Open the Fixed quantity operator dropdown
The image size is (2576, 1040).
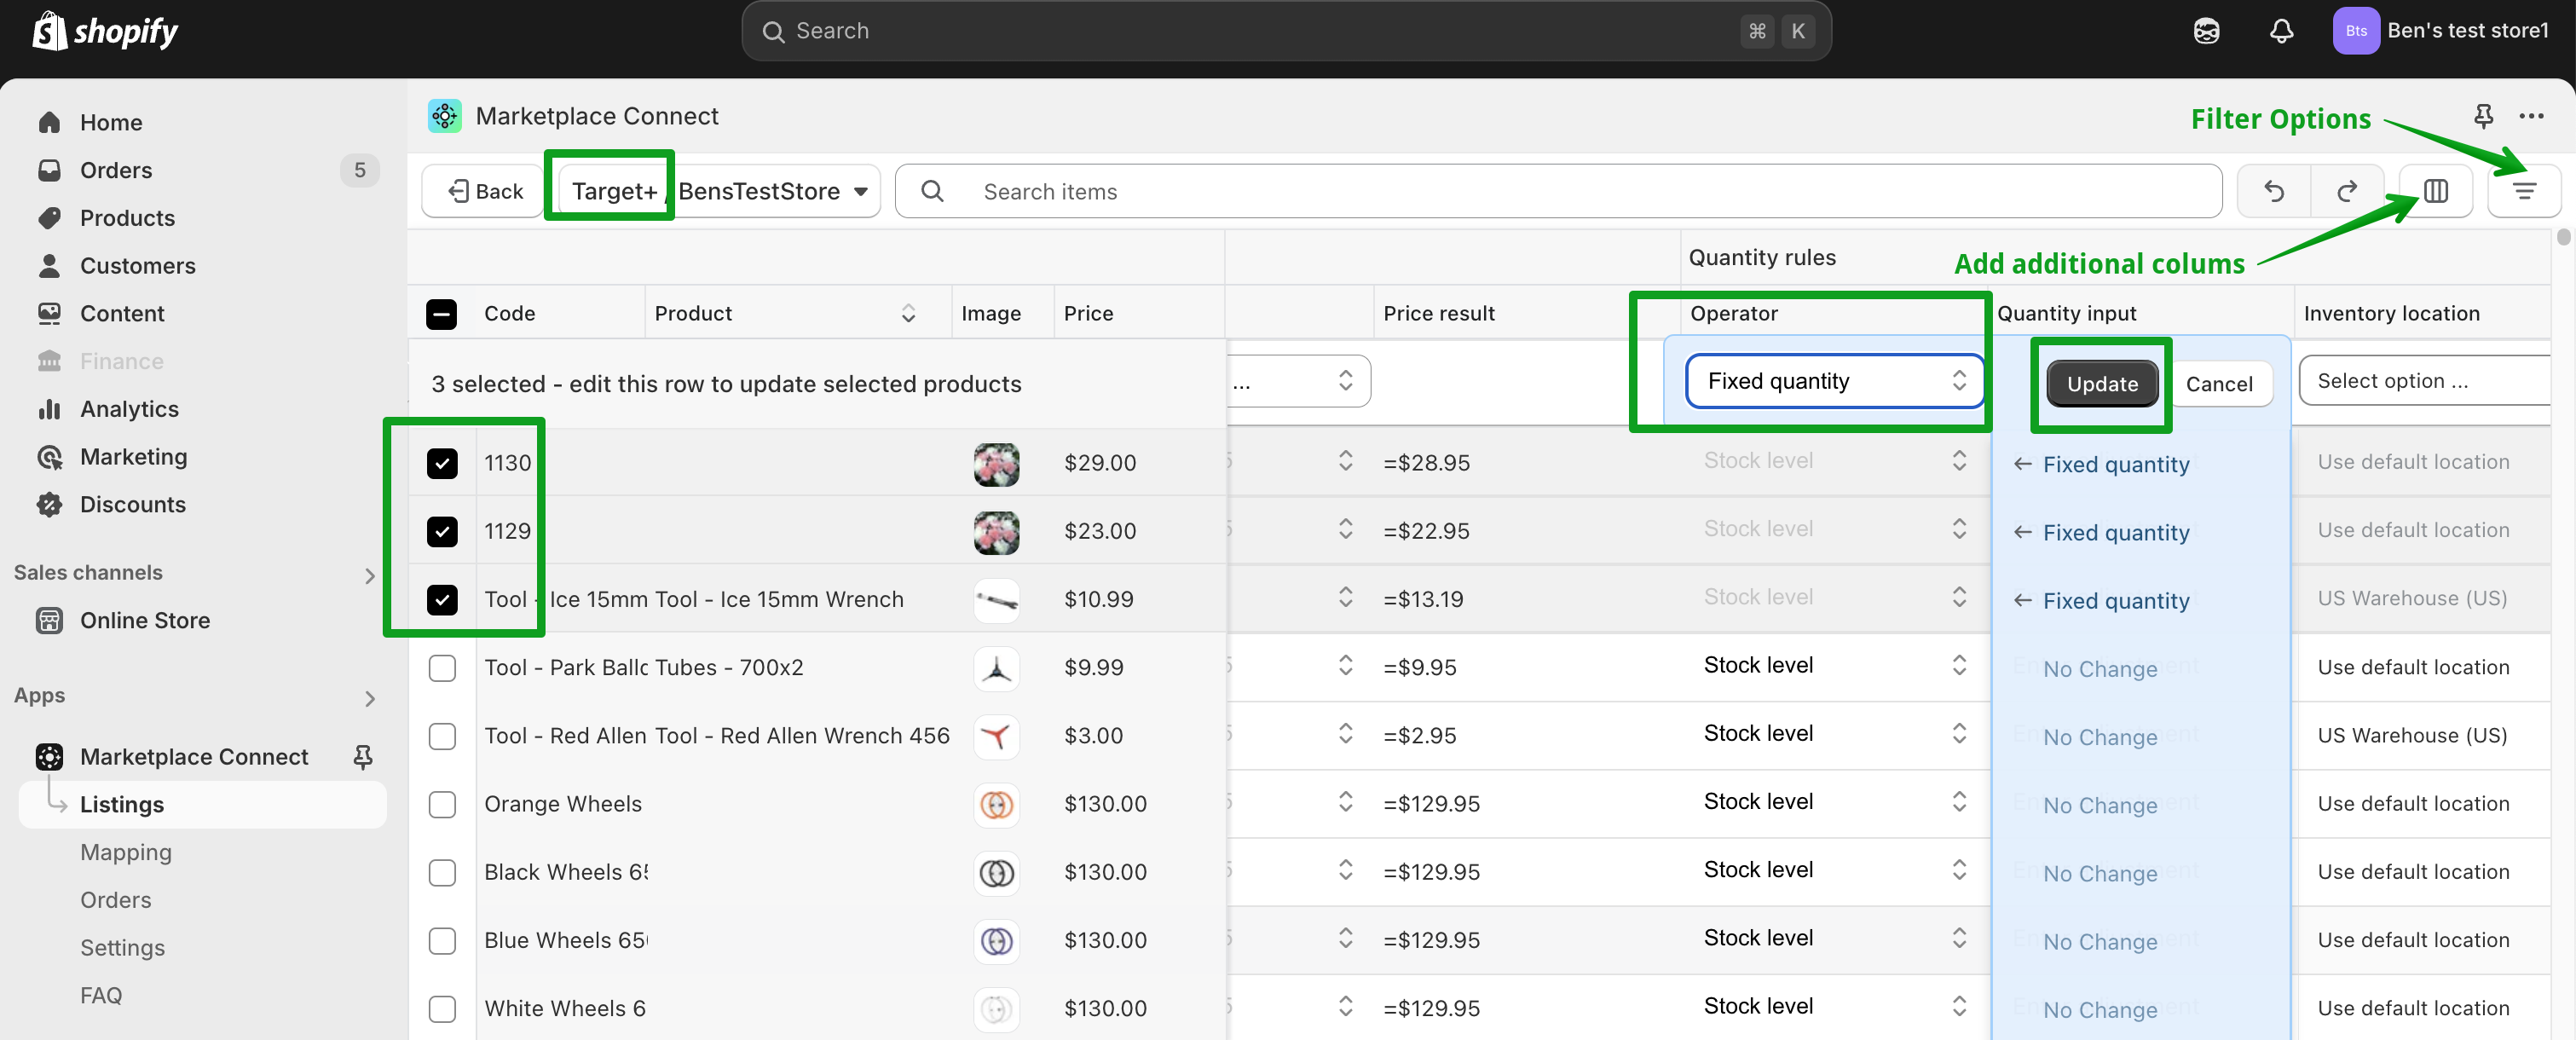pos(1834,381)
